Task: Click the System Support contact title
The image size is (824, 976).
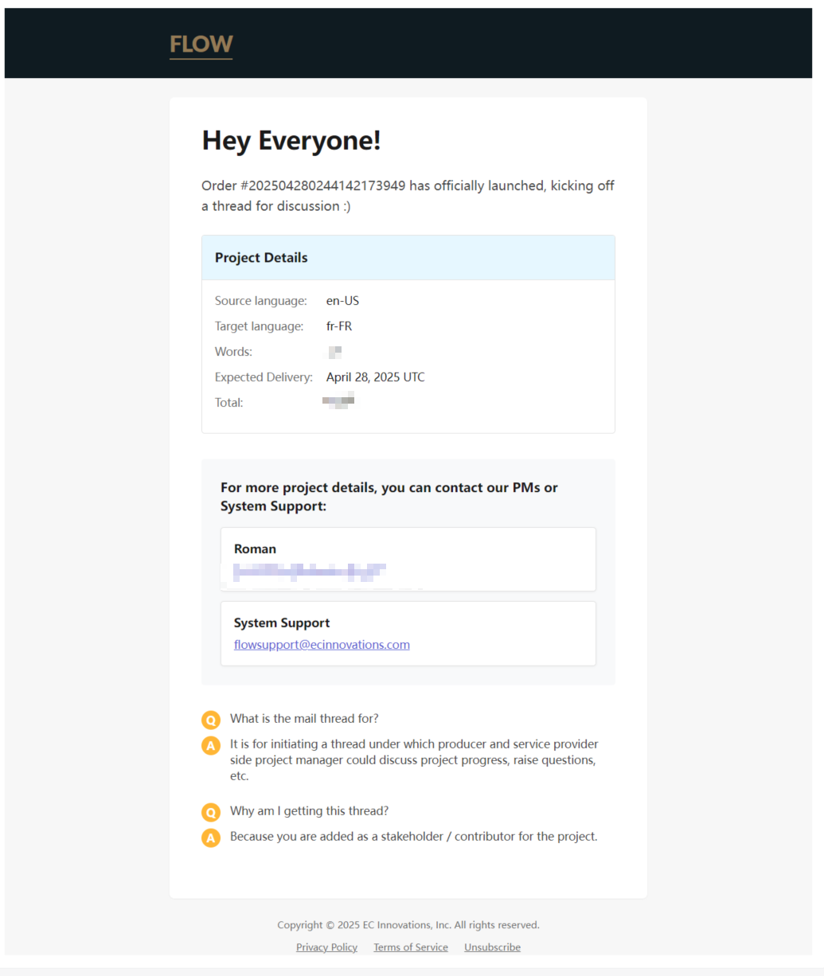Action: pos(282,623)
